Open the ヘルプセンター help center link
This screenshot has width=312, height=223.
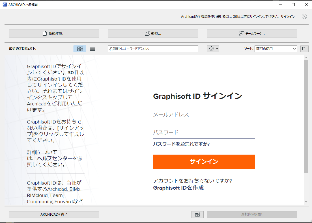point(55,158)
